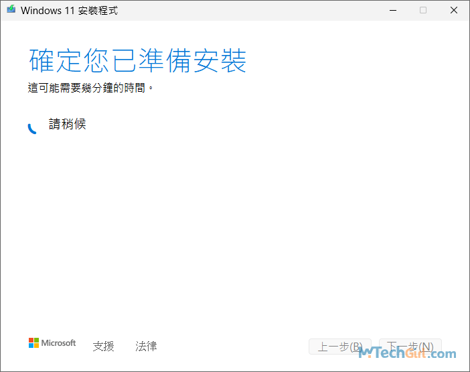Close the Windows 11 安裝程式 window
The image size is (470, 372).
coord(454,10)
